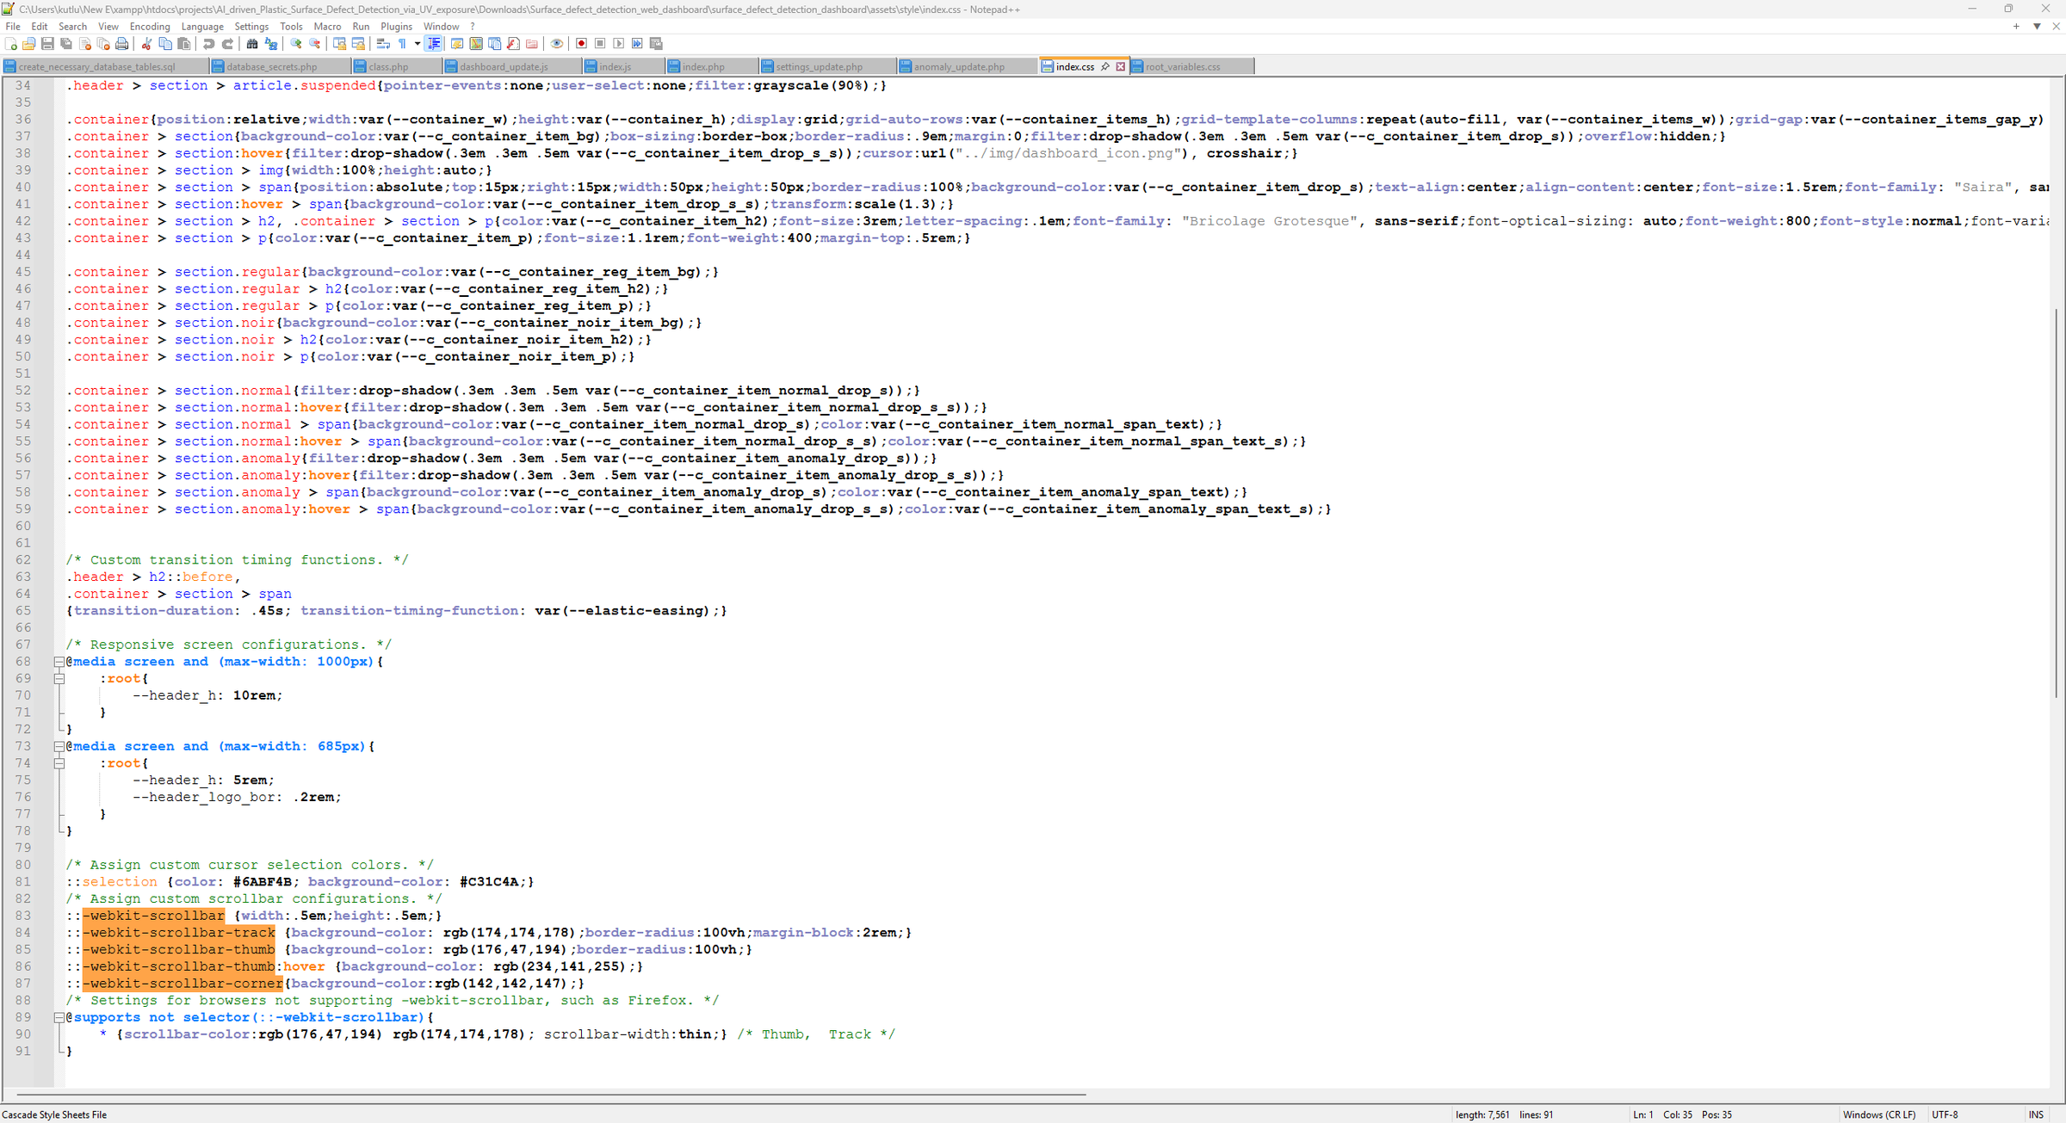Zoom in using the magnifier plus icon

(296, 44)
